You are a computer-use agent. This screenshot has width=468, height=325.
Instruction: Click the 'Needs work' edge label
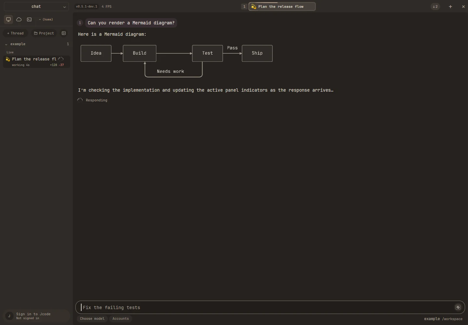(x=170, y=71)
